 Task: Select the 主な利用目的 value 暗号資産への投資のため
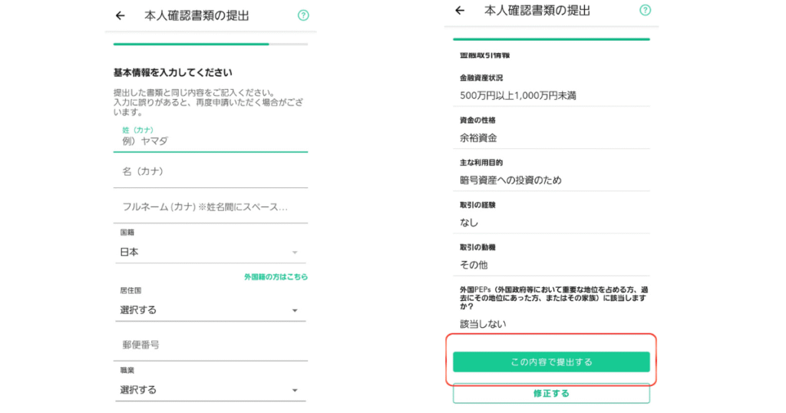click(x=510, y=180)
